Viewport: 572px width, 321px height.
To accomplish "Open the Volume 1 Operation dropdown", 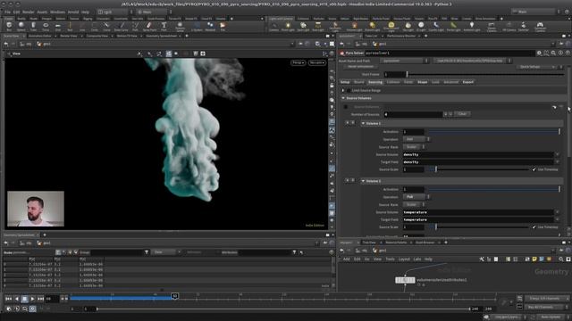I will point(416,139).
